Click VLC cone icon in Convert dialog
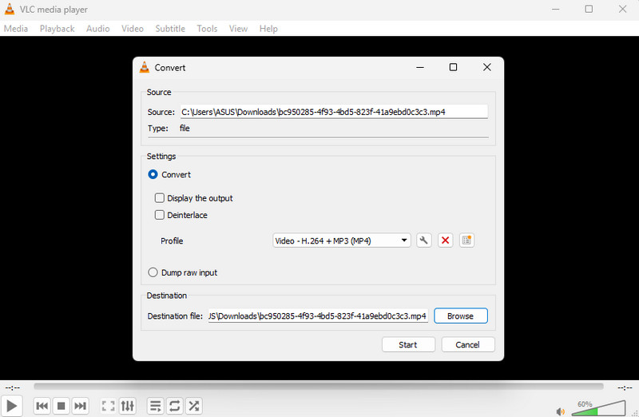Screen dimensions: 639x417 [x=145, y=67]
